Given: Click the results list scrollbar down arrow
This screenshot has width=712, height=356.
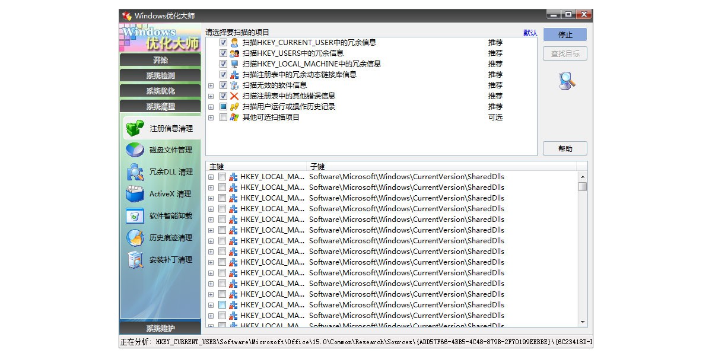Looking at the screenshot, I should point(583,322).
